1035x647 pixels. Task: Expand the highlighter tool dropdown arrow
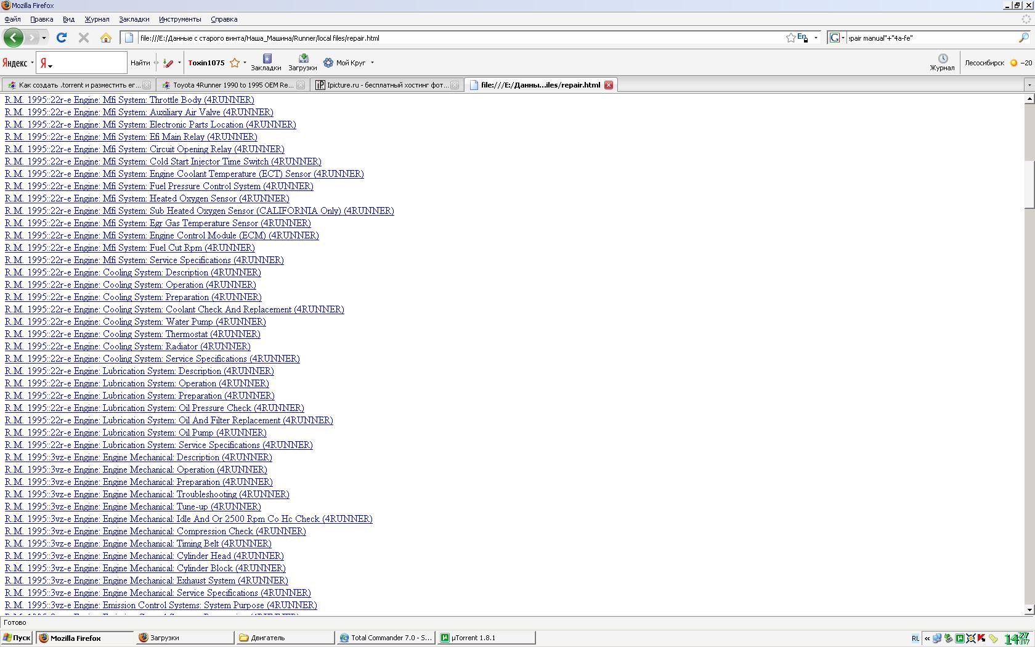click(x=179, y=62)
